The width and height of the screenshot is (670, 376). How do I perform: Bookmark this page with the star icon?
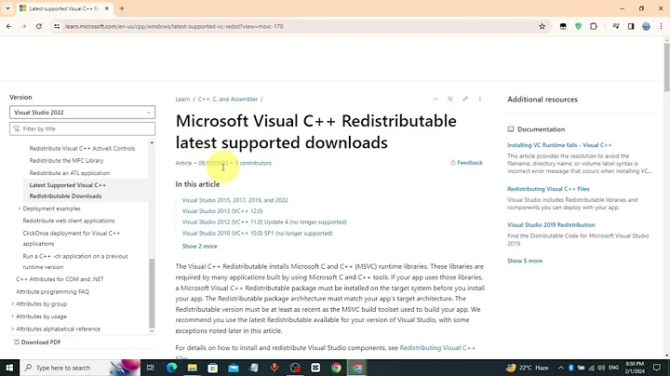point(543,26)
